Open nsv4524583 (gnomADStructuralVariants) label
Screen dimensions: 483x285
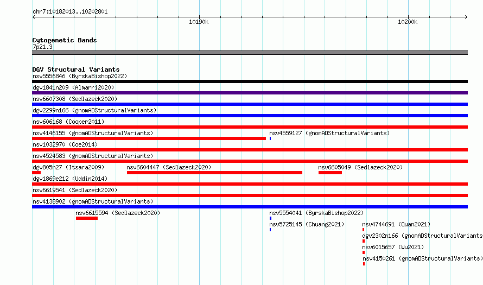click(93, 156)
